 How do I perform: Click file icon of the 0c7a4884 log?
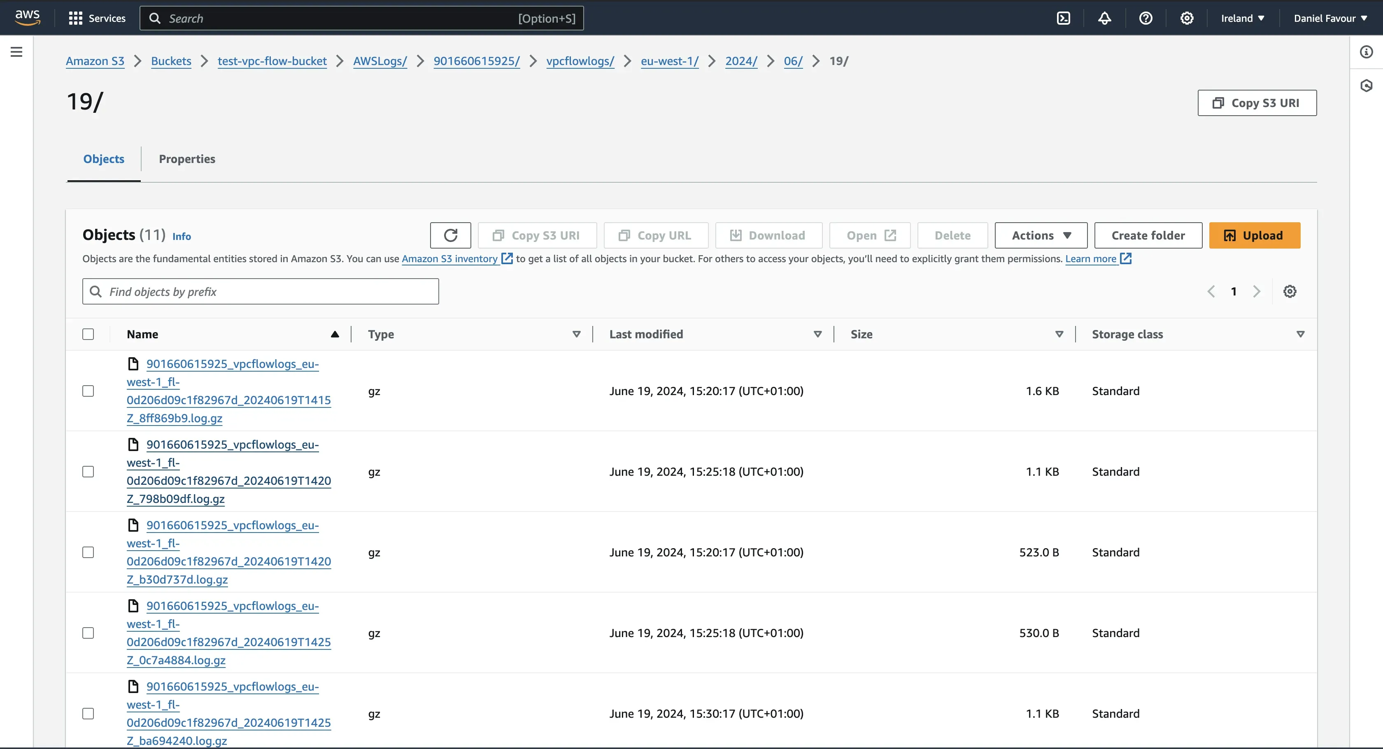133,605
